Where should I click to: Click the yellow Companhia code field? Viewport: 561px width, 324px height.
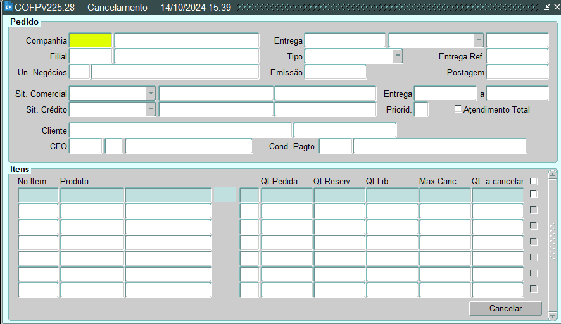pyautogui.click(x=90, y=40)
